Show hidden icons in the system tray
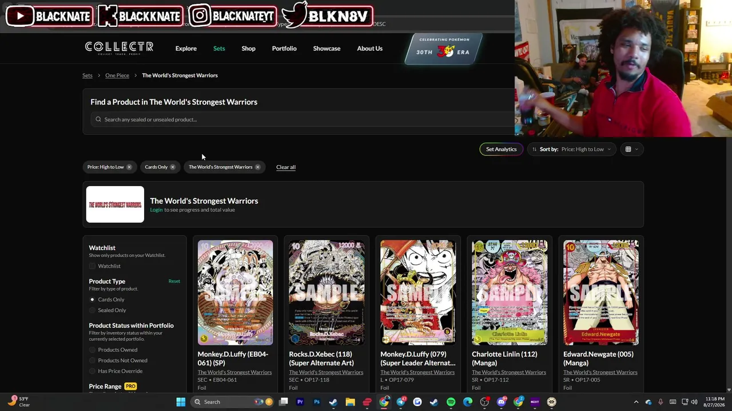 point(636,402)
